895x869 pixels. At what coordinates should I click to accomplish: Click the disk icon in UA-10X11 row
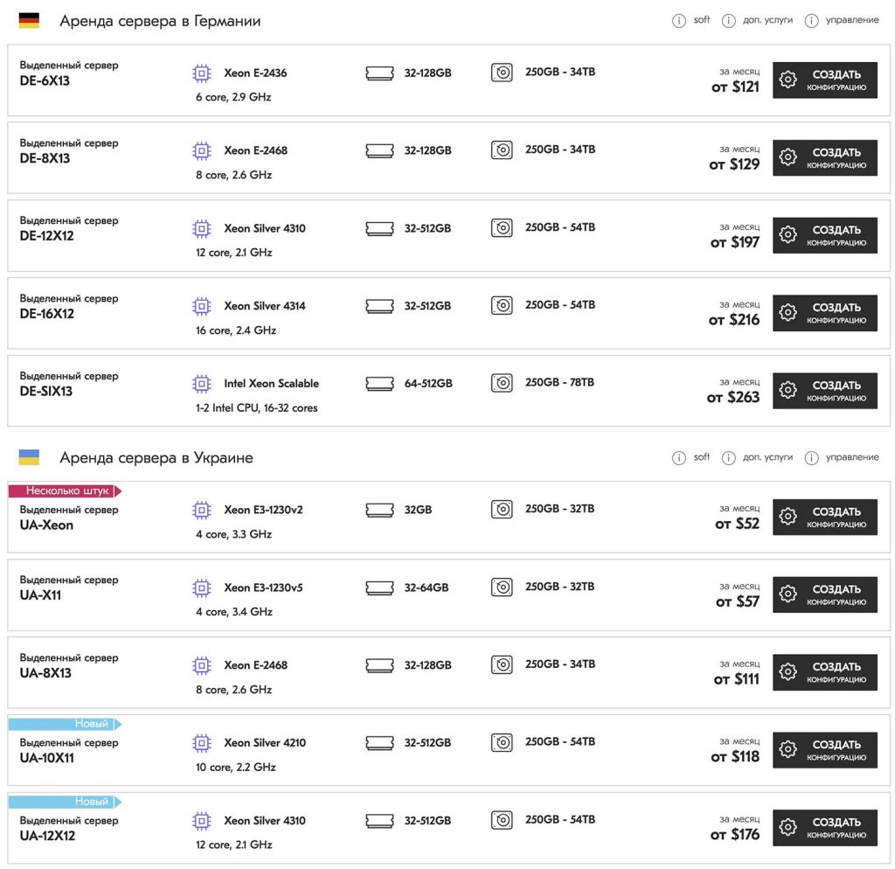(x=502, y=741)
